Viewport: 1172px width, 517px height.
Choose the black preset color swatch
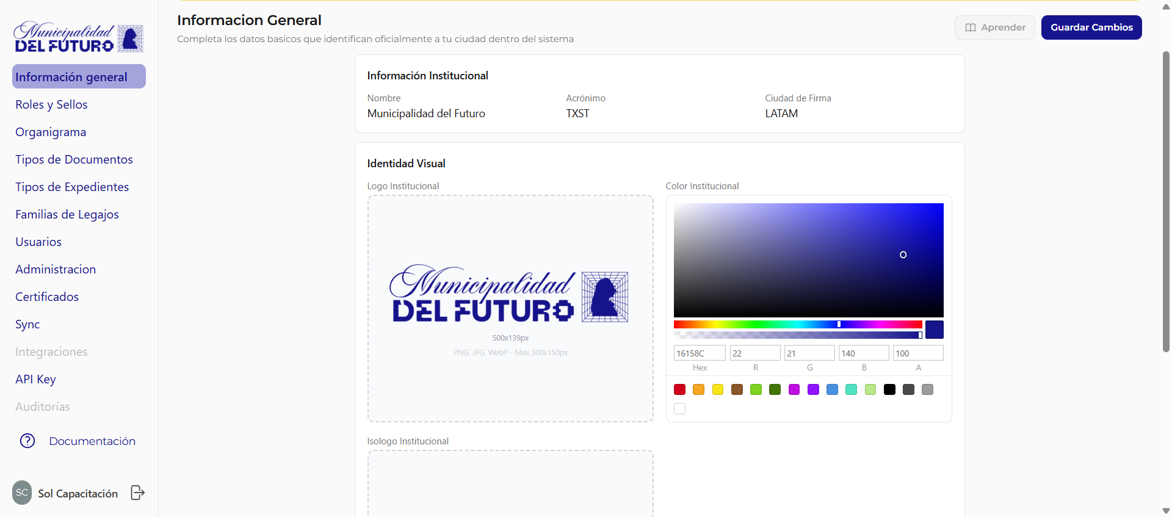[889, 389]
